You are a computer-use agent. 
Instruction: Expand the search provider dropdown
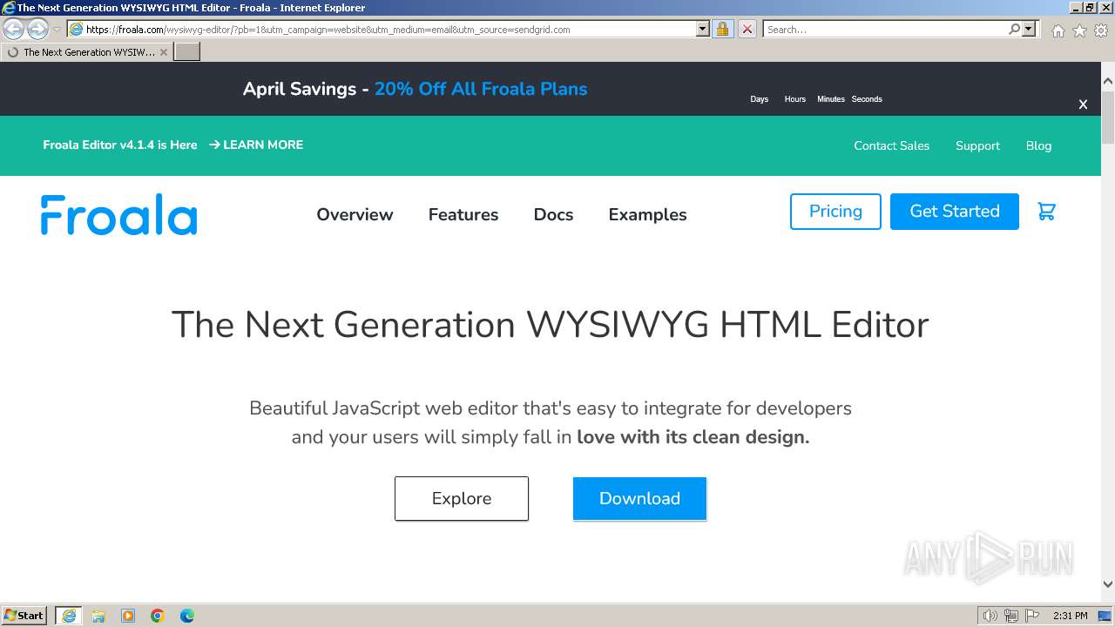[1029, 29]
